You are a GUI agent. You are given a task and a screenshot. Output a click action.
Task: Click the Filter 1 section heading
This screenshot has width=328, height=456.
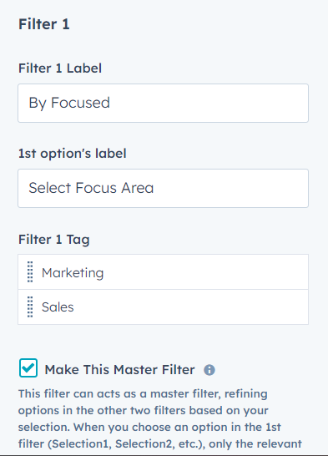point(44,24)
